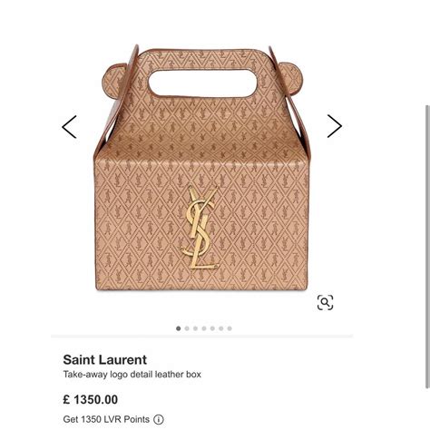Click the bag's top handle cutout
The image size is (430, 430).
pos(202,83)
